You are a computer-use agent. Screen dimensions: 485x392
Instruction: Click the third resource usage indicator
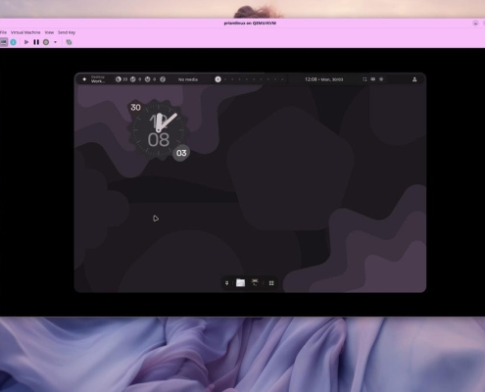150,79
